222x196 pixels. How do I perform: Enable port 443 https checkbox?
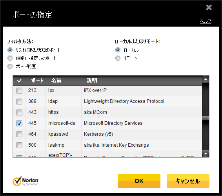click(19, 112)
